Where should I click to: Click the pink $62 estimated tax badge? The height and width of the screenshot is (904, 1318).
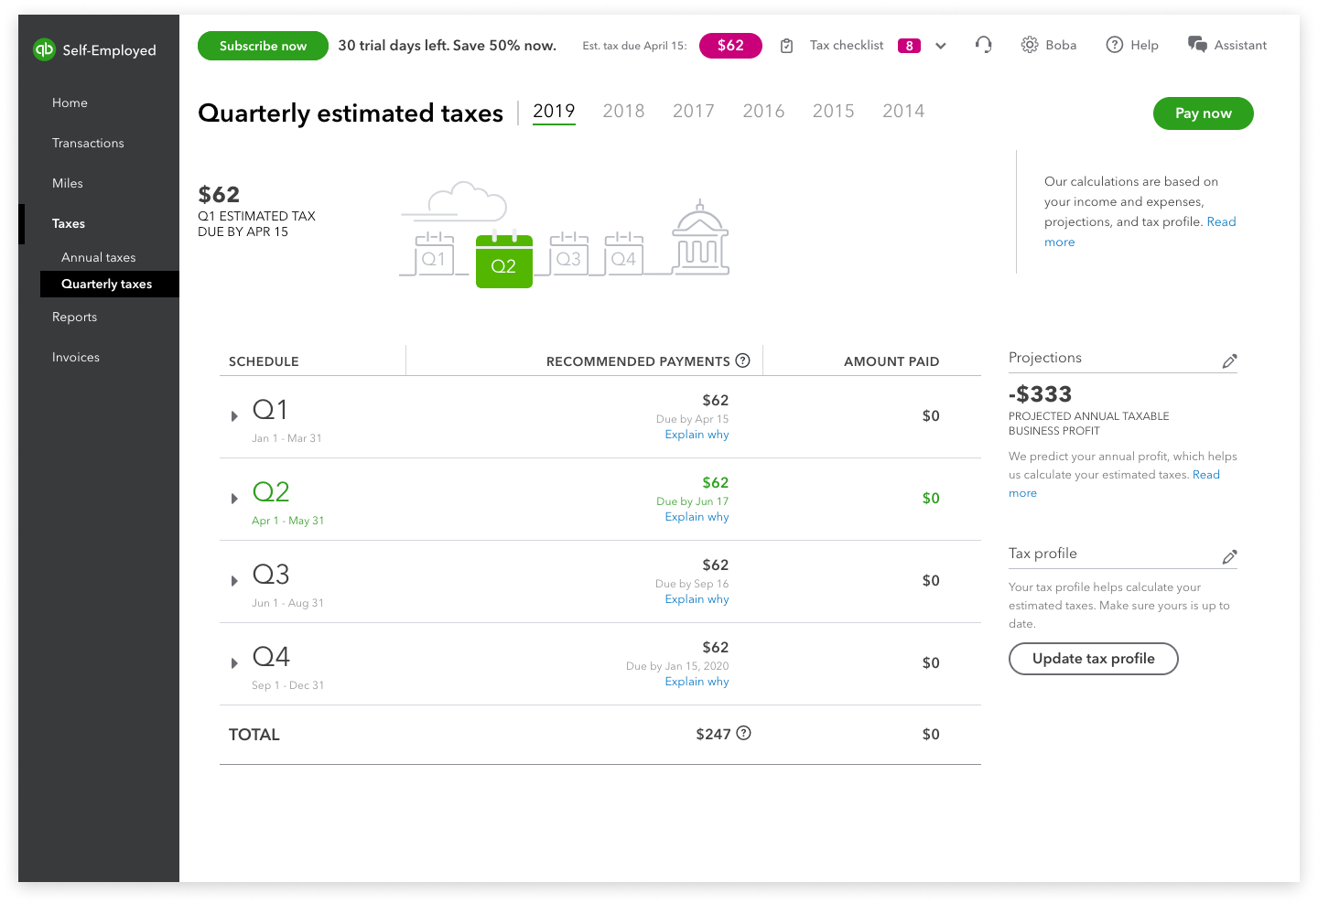(x=730, y=45)
